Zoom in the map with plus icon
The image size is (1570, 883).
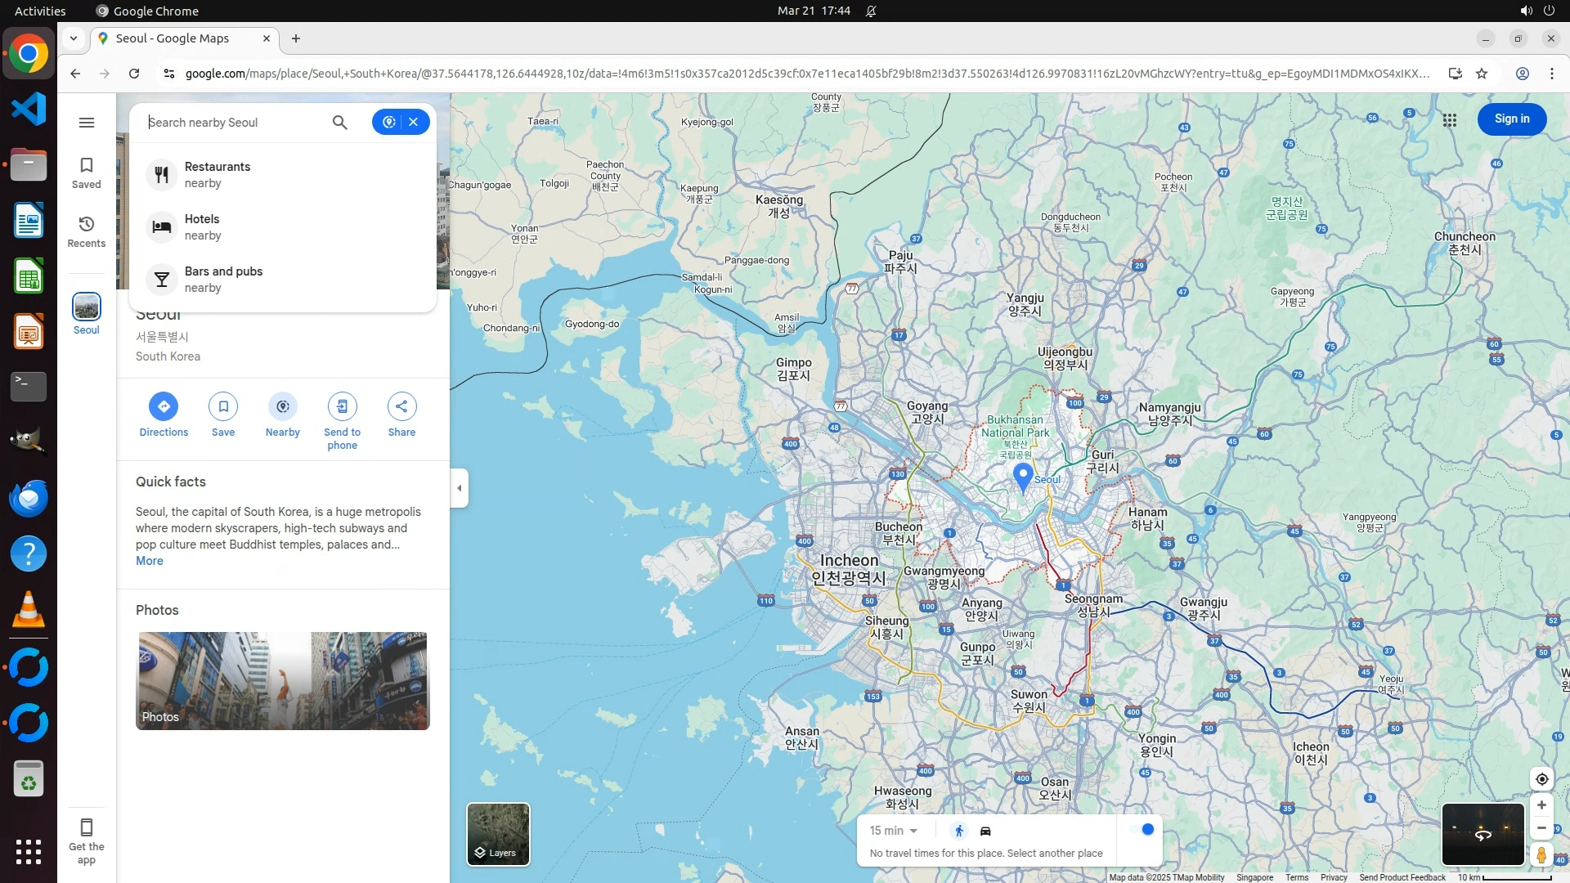click(x=1541, y=805)
